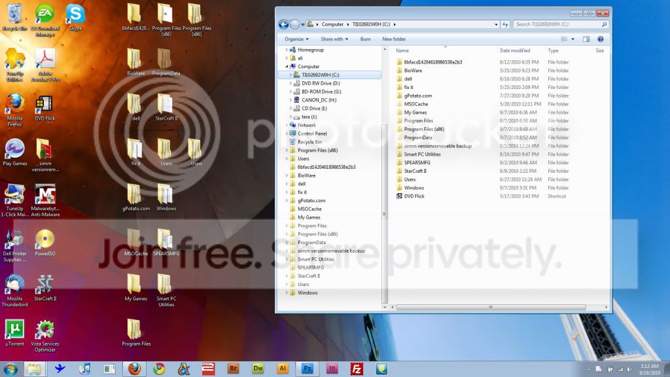This screenshot has width=670, height=377.
Task: Select CANON_DC (H:) in navigation pane
Action: point(319,100)
